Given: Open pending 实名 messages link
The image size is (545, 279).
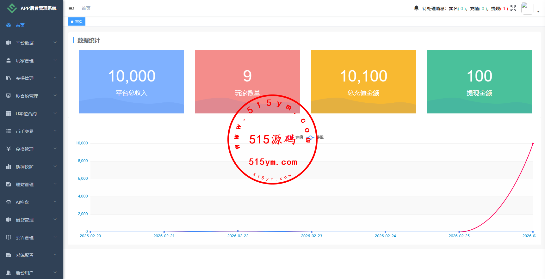Looking at the screenshot, I should (457, 9).
